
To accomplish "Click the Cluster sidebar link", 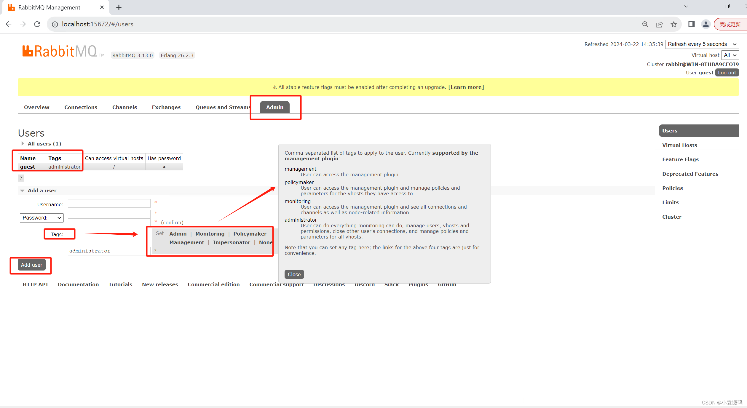I will pyautogui.click(x=672, y=217).
